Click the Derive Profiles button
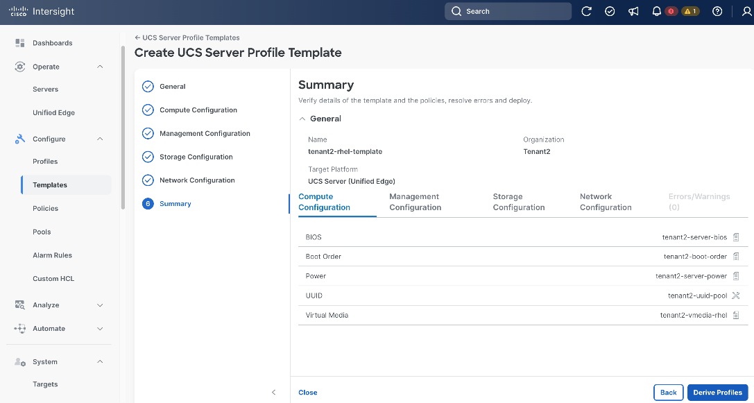The width and height of the screenshot is (754, 403). pyautogui.click(x=717, y=393)
